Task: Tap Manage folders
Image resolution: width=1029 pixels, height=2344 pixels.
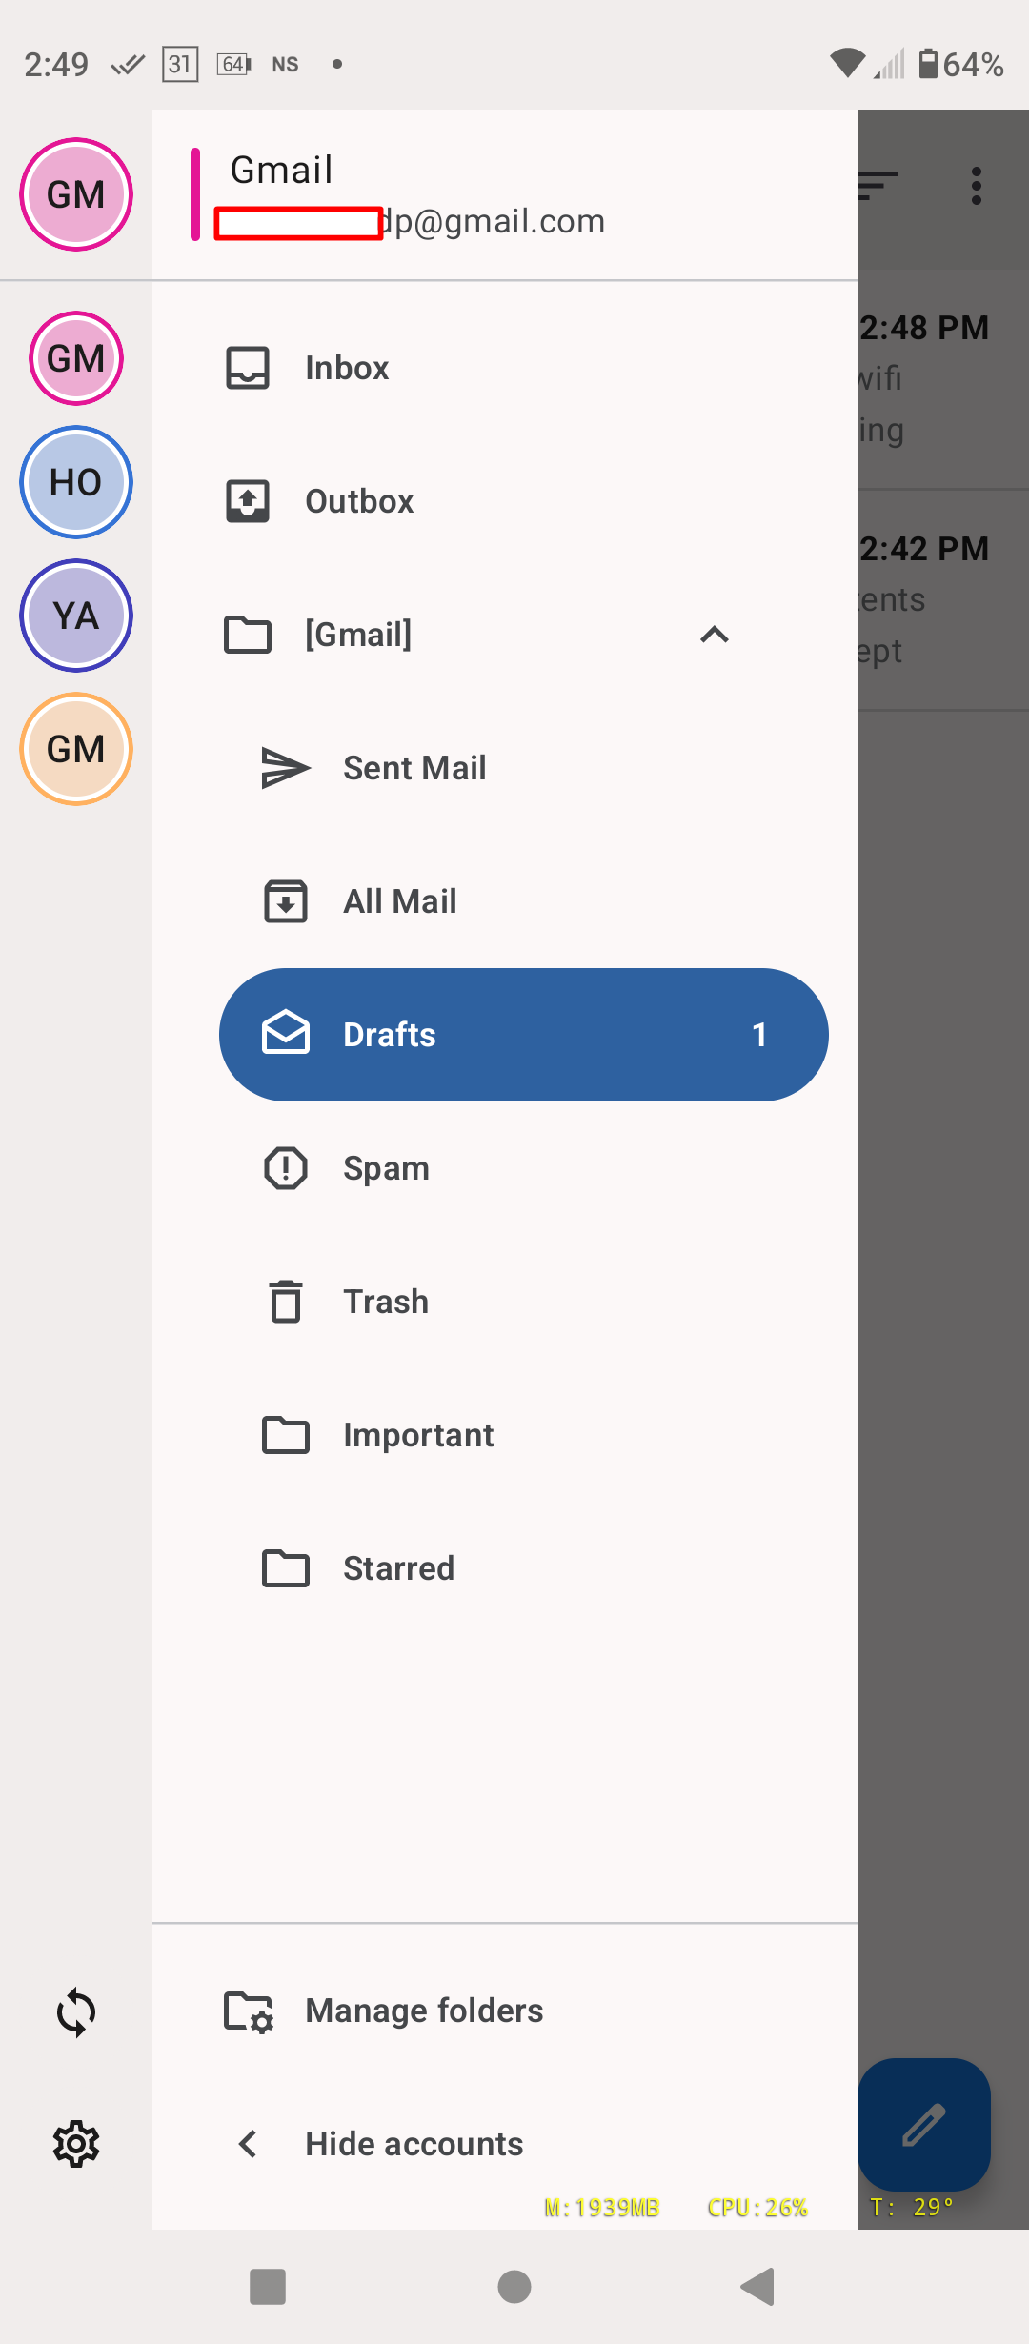Action: (424, 2011)
